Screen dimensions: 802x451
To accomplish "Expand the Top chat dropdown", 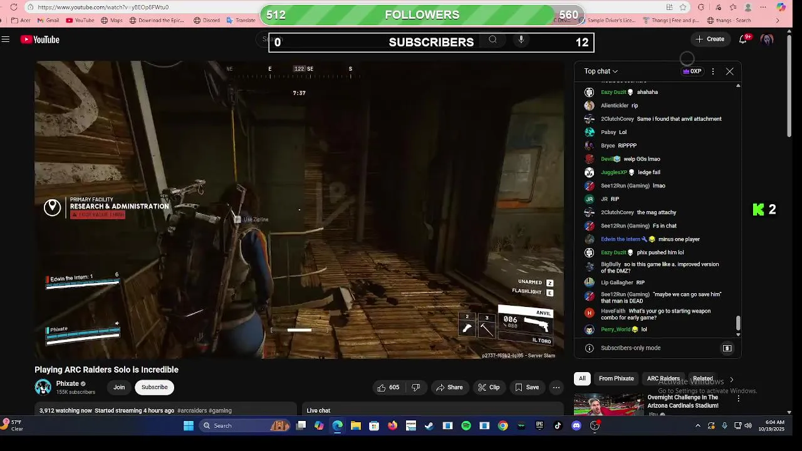I will coord(601,71).
